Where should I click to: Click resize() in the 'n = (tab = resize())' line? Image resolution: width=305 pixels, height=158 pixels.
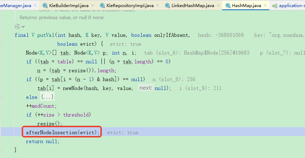(x=80, y=70)
